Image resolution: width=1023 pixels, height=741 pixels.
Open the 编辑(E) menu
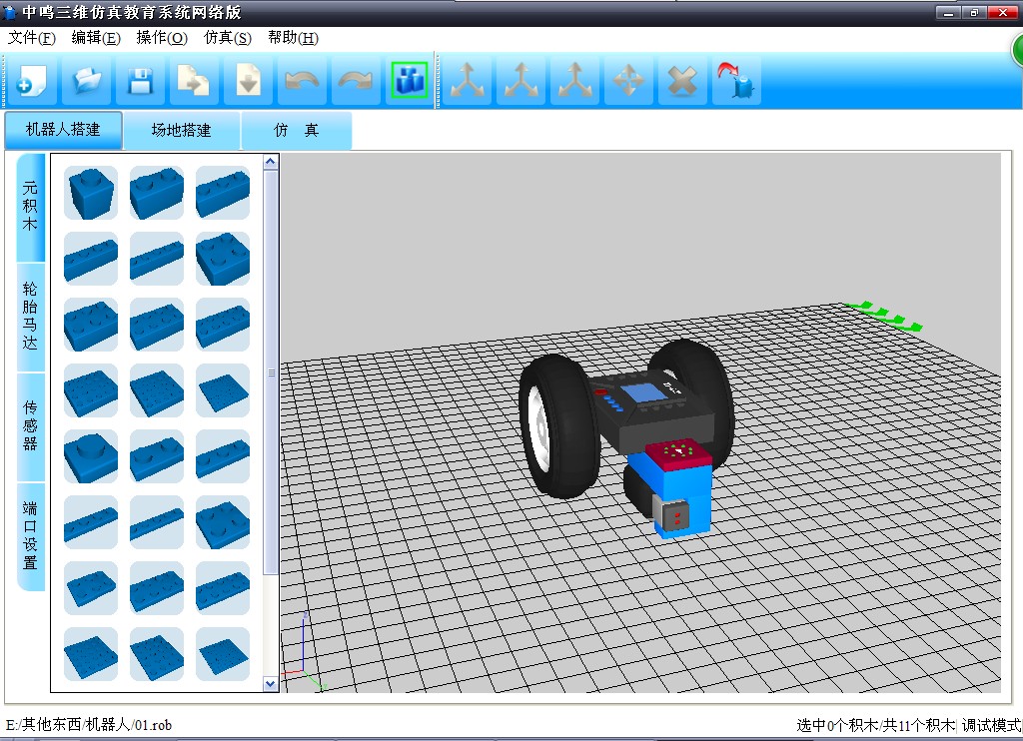[96, 38]
